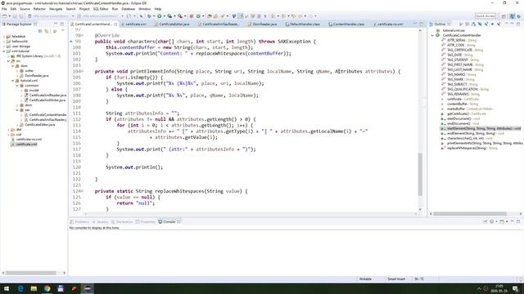Click the External Tools toolbar icon

click(180, 16)
